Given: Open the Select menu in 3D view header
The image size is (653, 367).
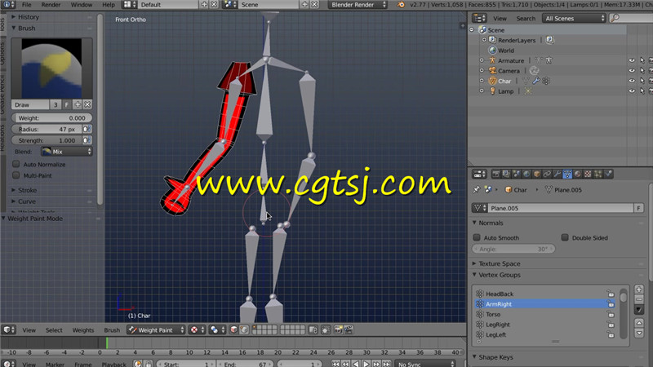Looking at the screenshot, I should click(x=54, y=330).
